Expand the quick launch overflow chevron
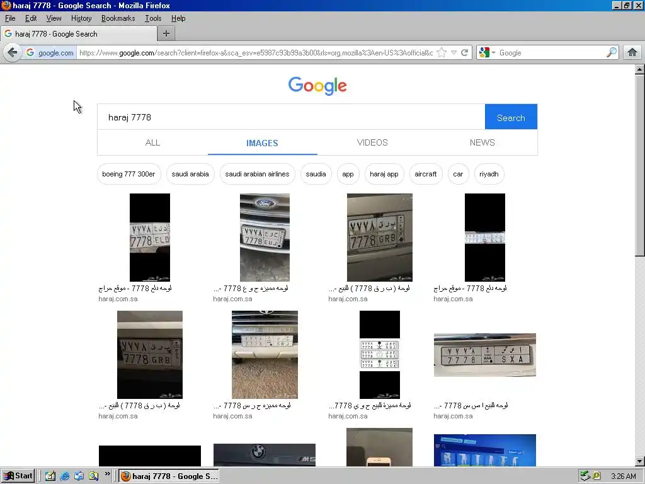The height and width of the screenshot is (484, 645). click(x=107, y=474)
